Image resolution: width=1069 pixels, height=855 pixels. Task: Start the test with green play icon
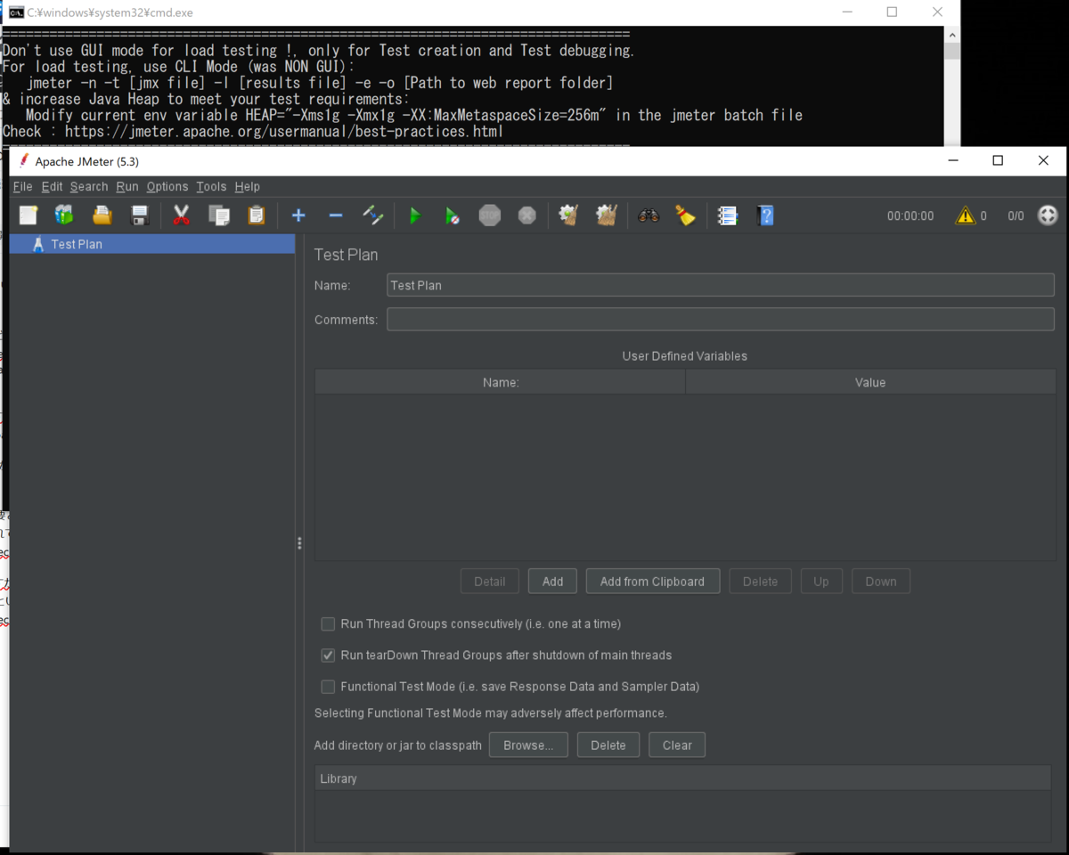(x=414, y=216)
